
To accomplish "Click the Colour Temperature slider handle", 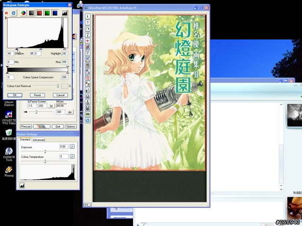I will pos(45,161).
